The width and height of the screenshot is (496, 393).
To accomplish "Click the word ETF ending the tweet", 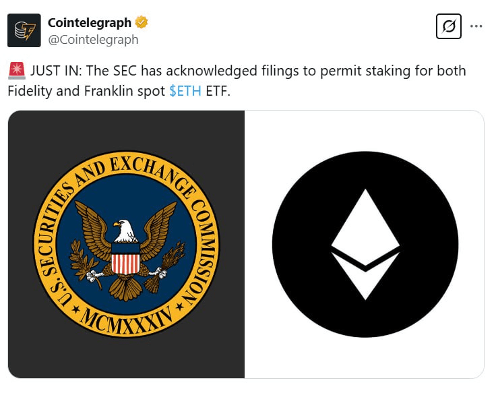I will pos(218,91).
